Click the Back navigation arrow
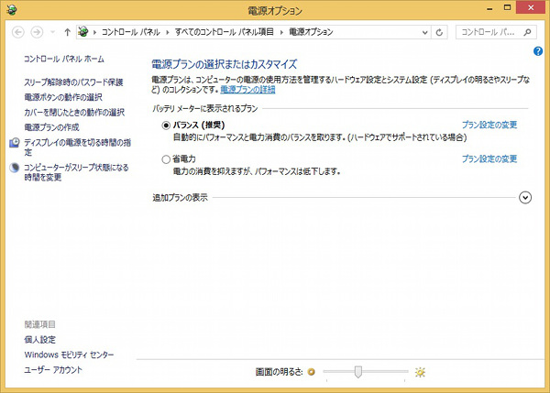The height and width of the screenshot is (393, 550). pos(18,32)
